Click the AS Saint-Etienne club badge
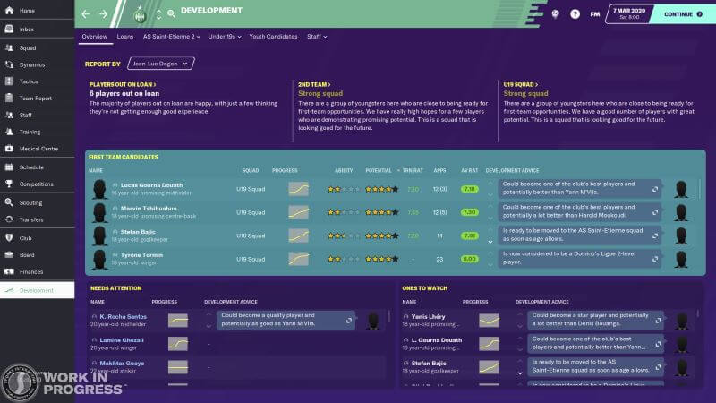 (x=139, y=14)
